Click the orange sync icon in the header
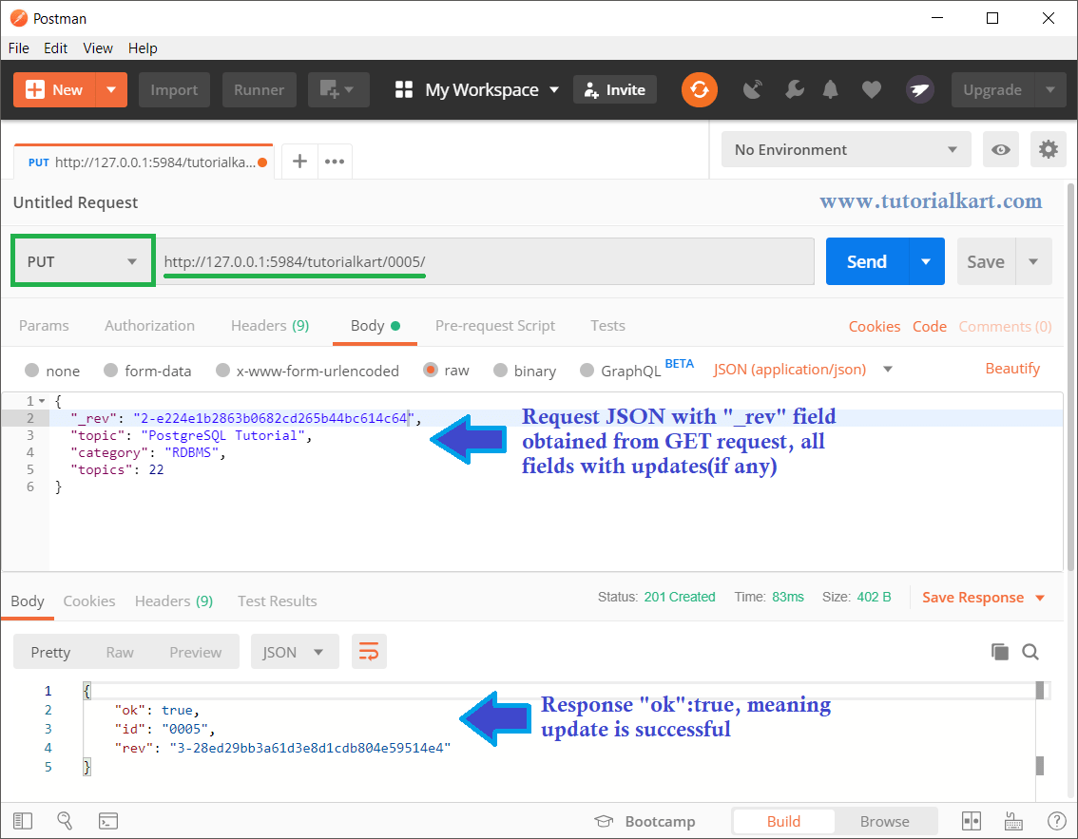 click(x=700, y=88)
